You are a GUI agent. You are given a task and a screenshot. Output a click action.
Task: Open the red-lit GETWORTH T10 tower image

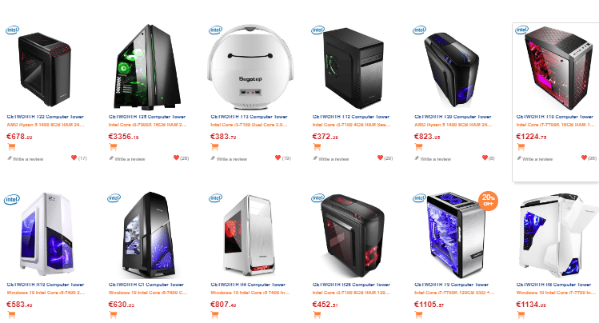[x=555, y=68]
